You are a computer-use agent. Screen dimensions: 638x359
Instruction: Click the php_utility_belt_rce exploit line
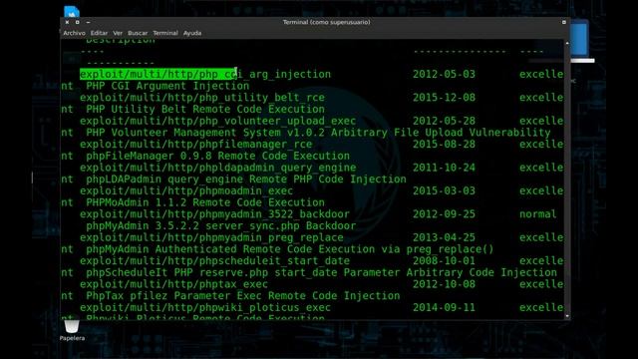click(x=202, y=98)
